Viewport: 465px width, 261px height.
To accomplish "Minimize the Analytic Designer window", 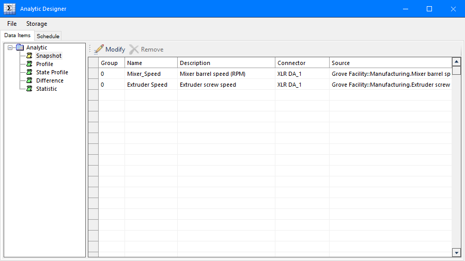I will 406,9.
